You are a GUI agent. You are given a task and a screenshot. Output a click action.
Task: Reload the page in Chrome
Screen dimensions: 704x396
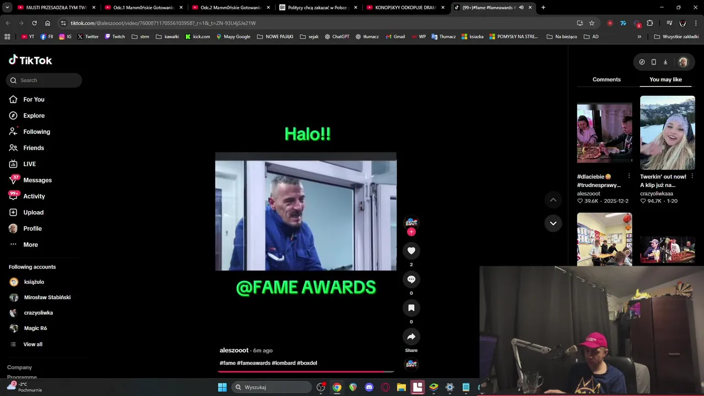point(34,23)
